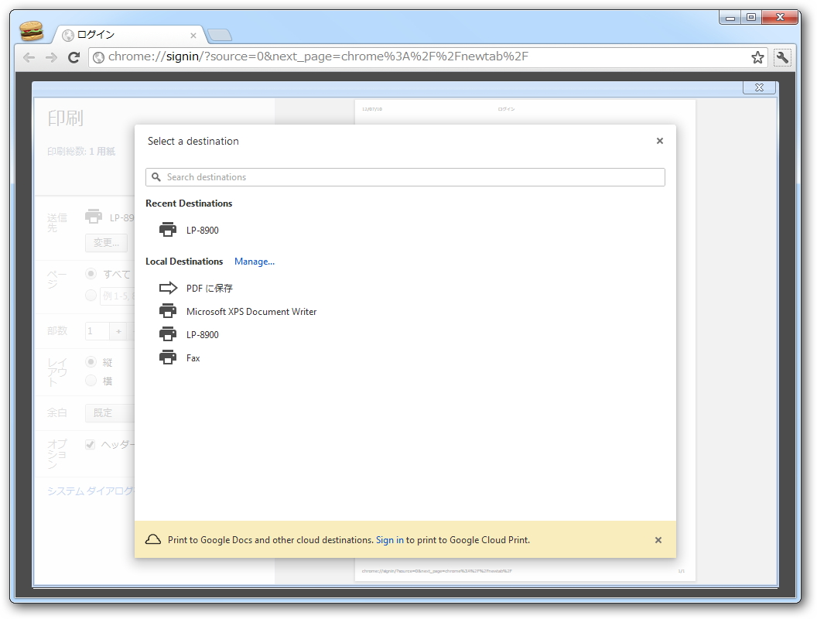Close the Select a destination dialog

coord(660,141)
